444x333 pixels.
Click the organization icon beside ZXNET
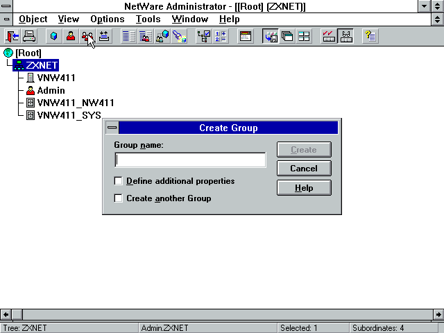pos(19,65)
